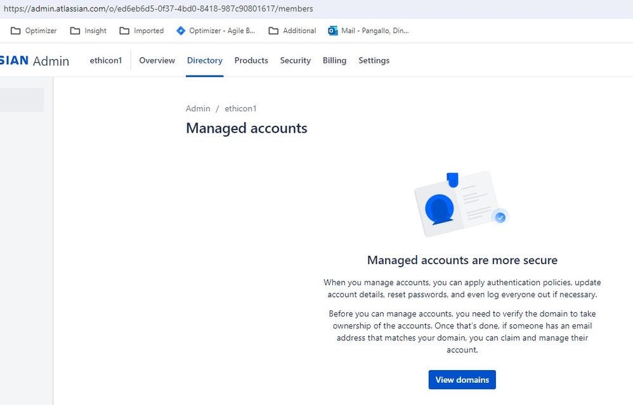633x405 pixels.
Task: Switch to the Overview tab
Action: pos(157,60)
